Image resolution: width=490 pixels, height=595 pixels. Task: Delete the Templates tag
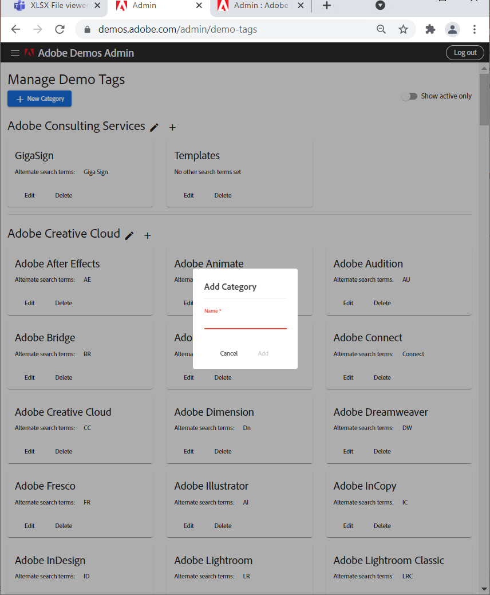(223, 195)
